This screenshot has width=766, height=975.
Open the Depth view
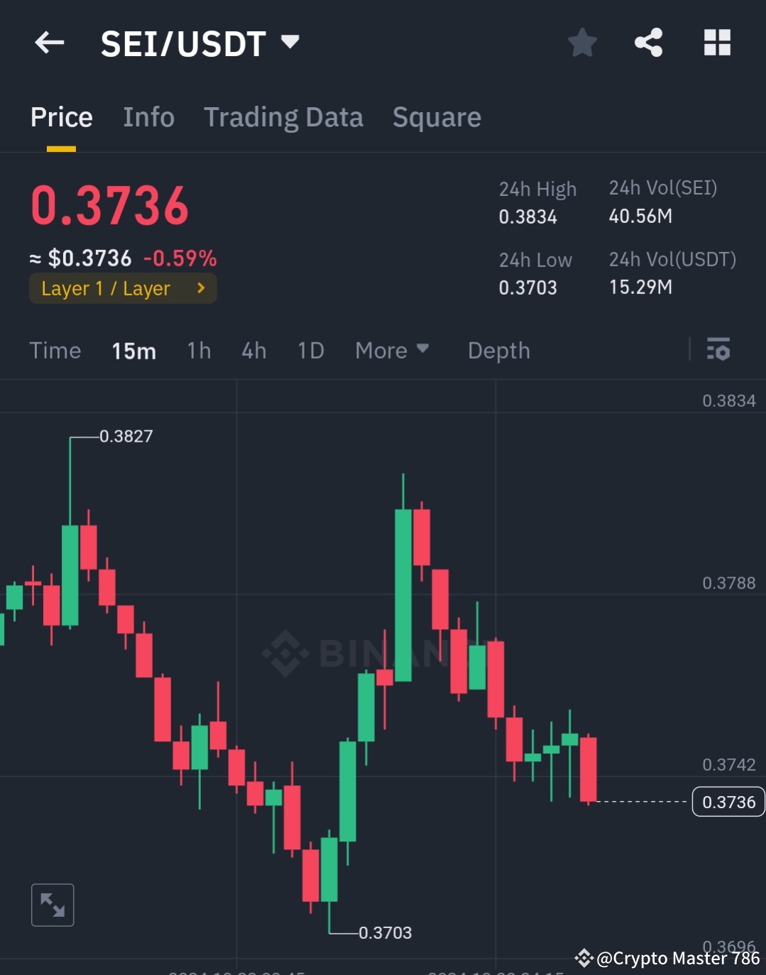[498, 350]
